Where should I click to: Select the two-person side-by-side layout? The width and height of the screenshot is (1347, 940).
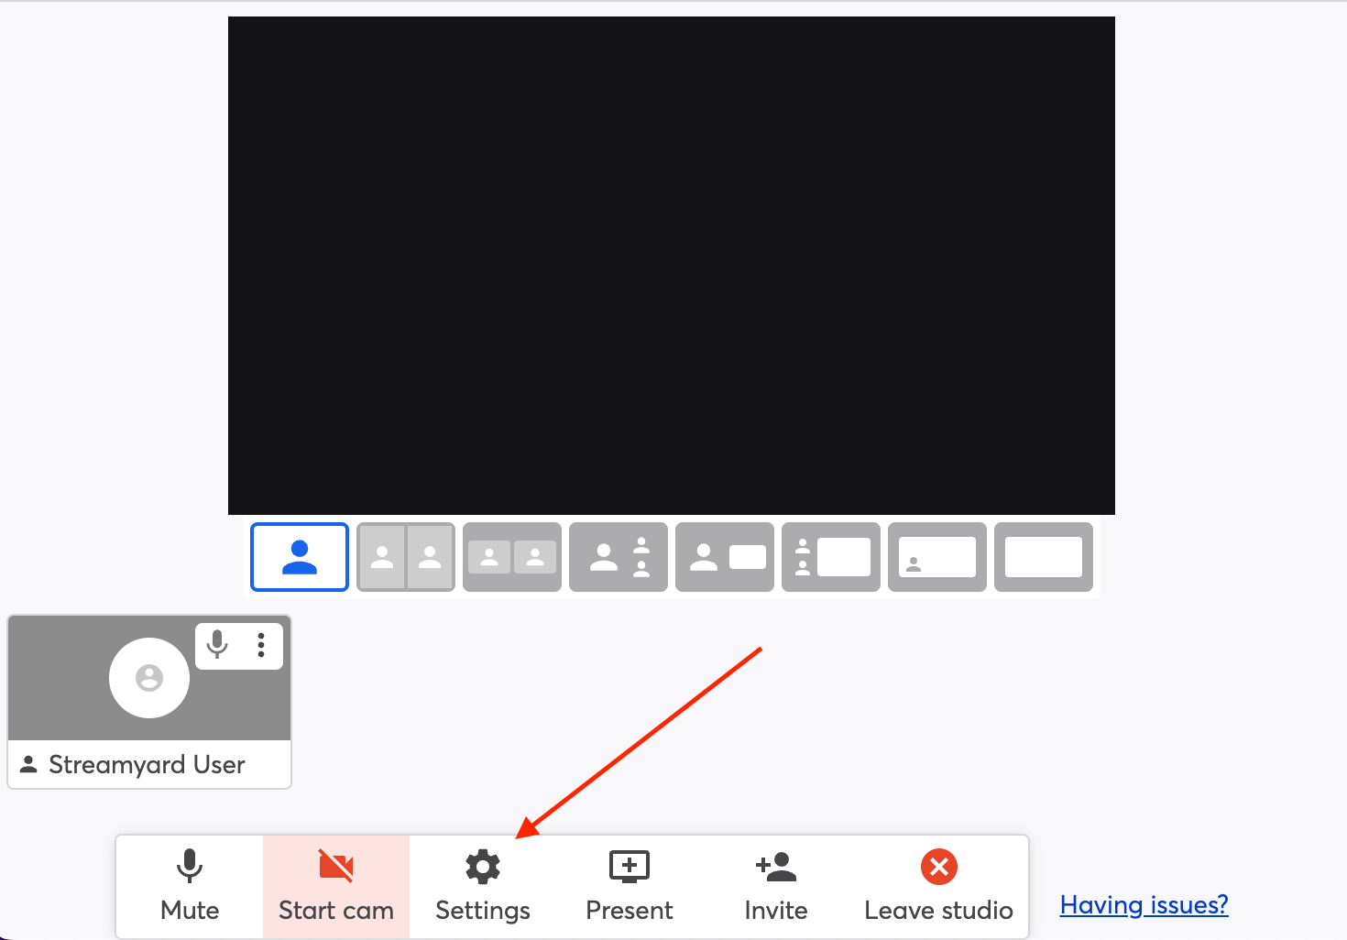(x=406, y=557)
